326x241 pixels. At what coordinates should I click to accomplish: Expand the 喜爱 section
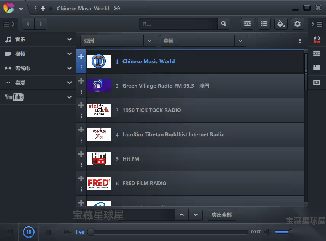38,83
